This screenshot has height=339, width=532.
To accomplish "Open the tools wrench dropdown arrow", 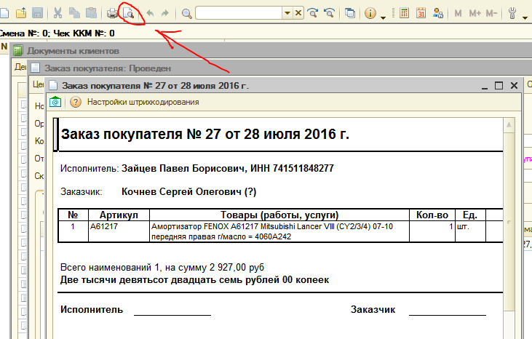I will (525, 15).
